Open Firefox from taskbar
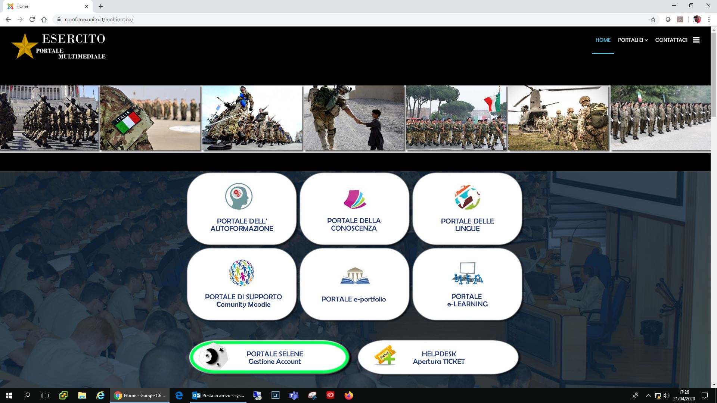 pyautogui.click(x=349, y=396)
